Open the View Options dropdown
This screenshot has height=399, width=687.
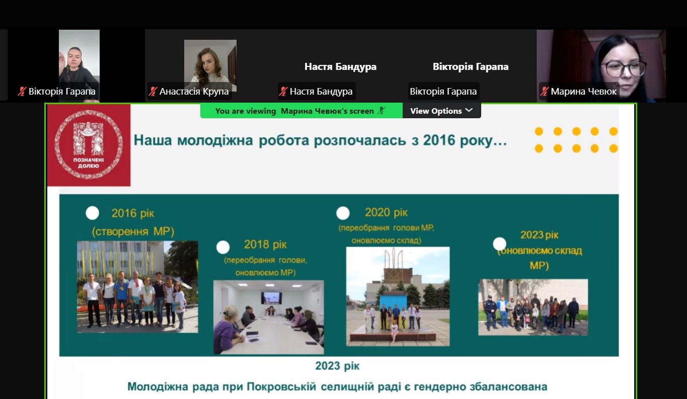click(441, 111)
